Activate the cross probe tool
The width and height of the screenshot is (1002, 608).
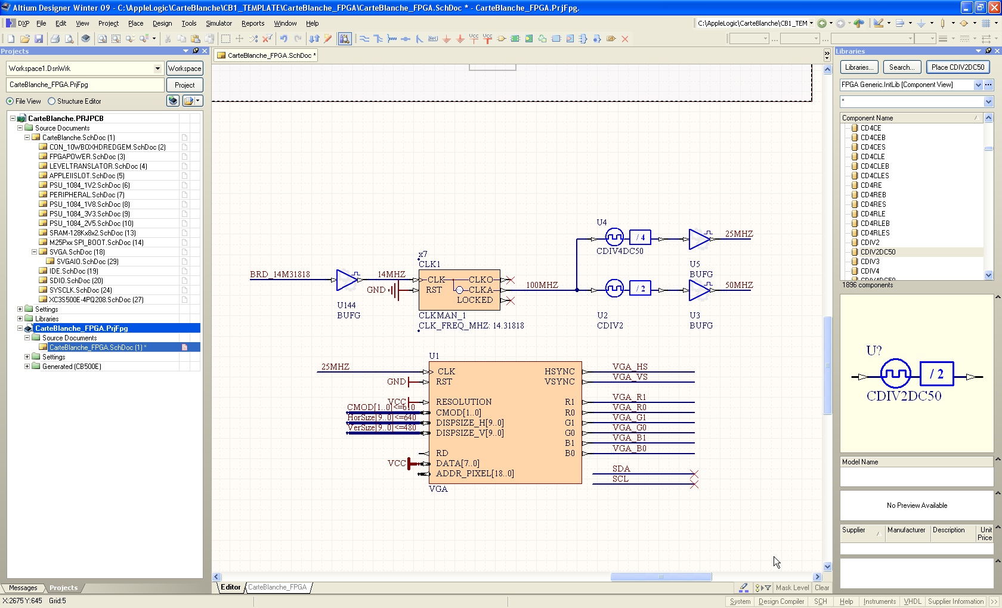(x=328, y=39)
